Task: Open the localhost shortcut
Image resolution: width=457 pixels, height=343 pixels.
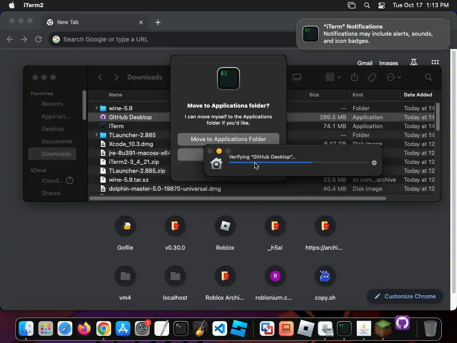Action: click(175, 283)
